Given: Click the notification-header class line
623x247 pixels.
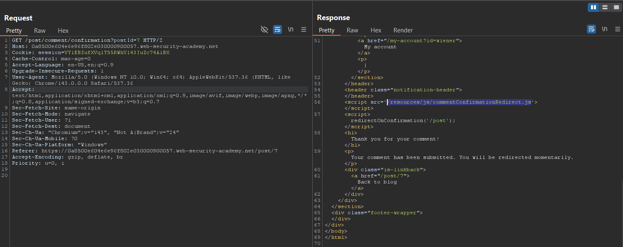Looking at the screenshot, I should (x=403, y=90).
